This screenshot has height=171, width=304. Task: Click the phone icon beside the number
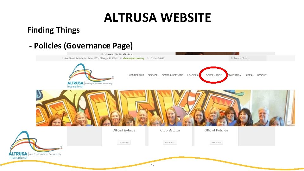148,58
